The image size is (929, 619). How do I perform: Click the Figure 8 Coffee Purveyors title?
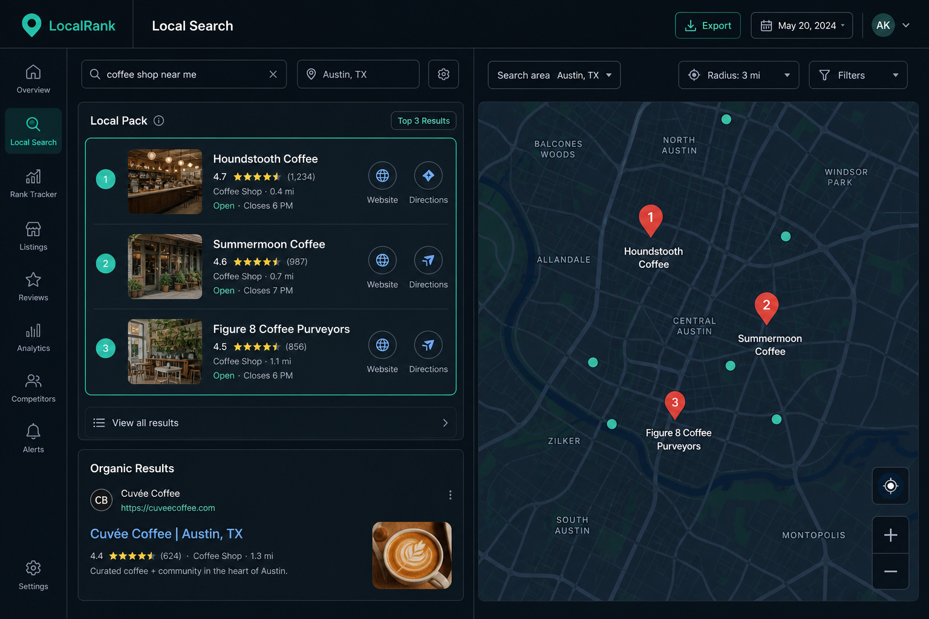click(281, 329)
